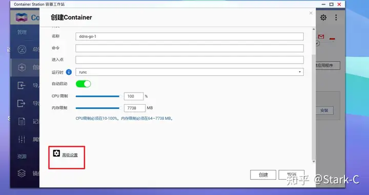Viewport: 369px width, 195px height.
Task: Click the red minus icon beside mail
Action: coord(332,39)
